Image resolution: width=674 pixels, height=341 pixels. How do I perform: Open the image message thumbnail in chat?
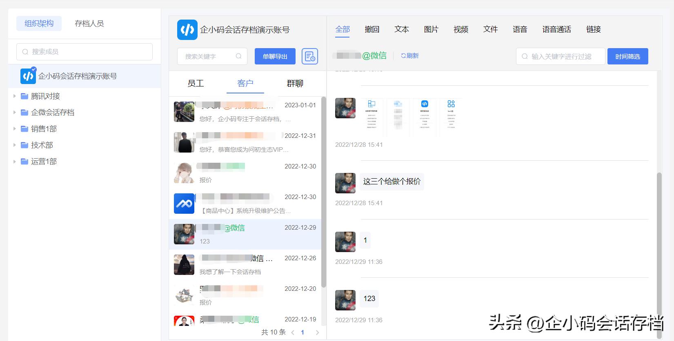pyautogui.click(x=411, y=117)
